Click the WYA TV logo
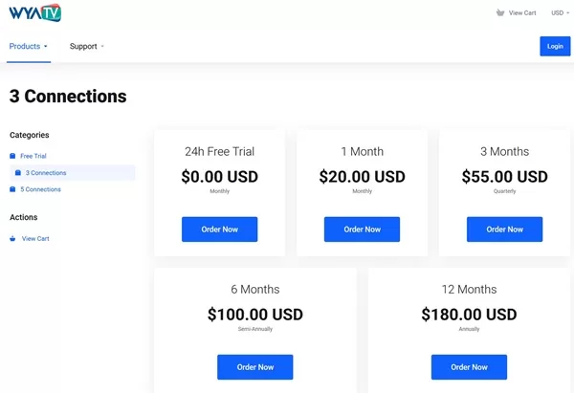The image size is (574, 393). 35,12
